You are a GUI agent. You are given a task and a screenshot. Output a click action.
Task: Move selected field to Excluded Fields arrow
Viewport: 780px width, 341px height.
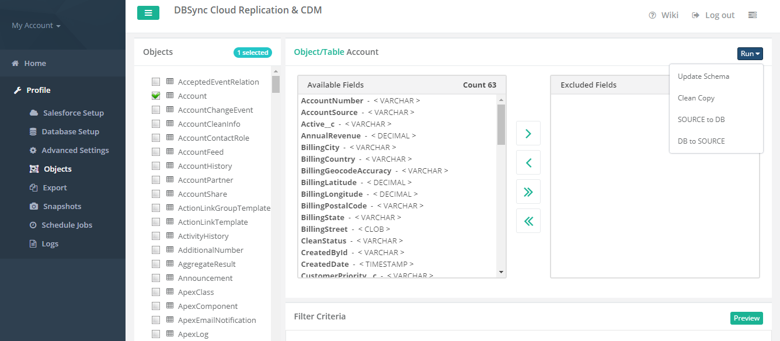(x=528, y=134)
